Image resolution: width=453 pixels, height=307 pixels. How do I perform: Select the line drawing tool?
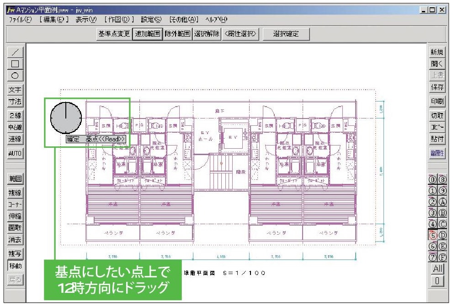pyautogui.click(x=15, y=53)
